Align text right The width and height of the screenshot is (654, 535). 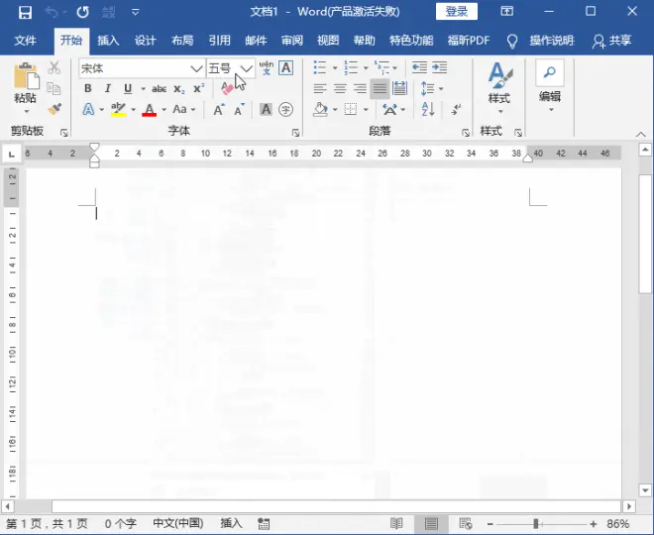click(360, 88)
